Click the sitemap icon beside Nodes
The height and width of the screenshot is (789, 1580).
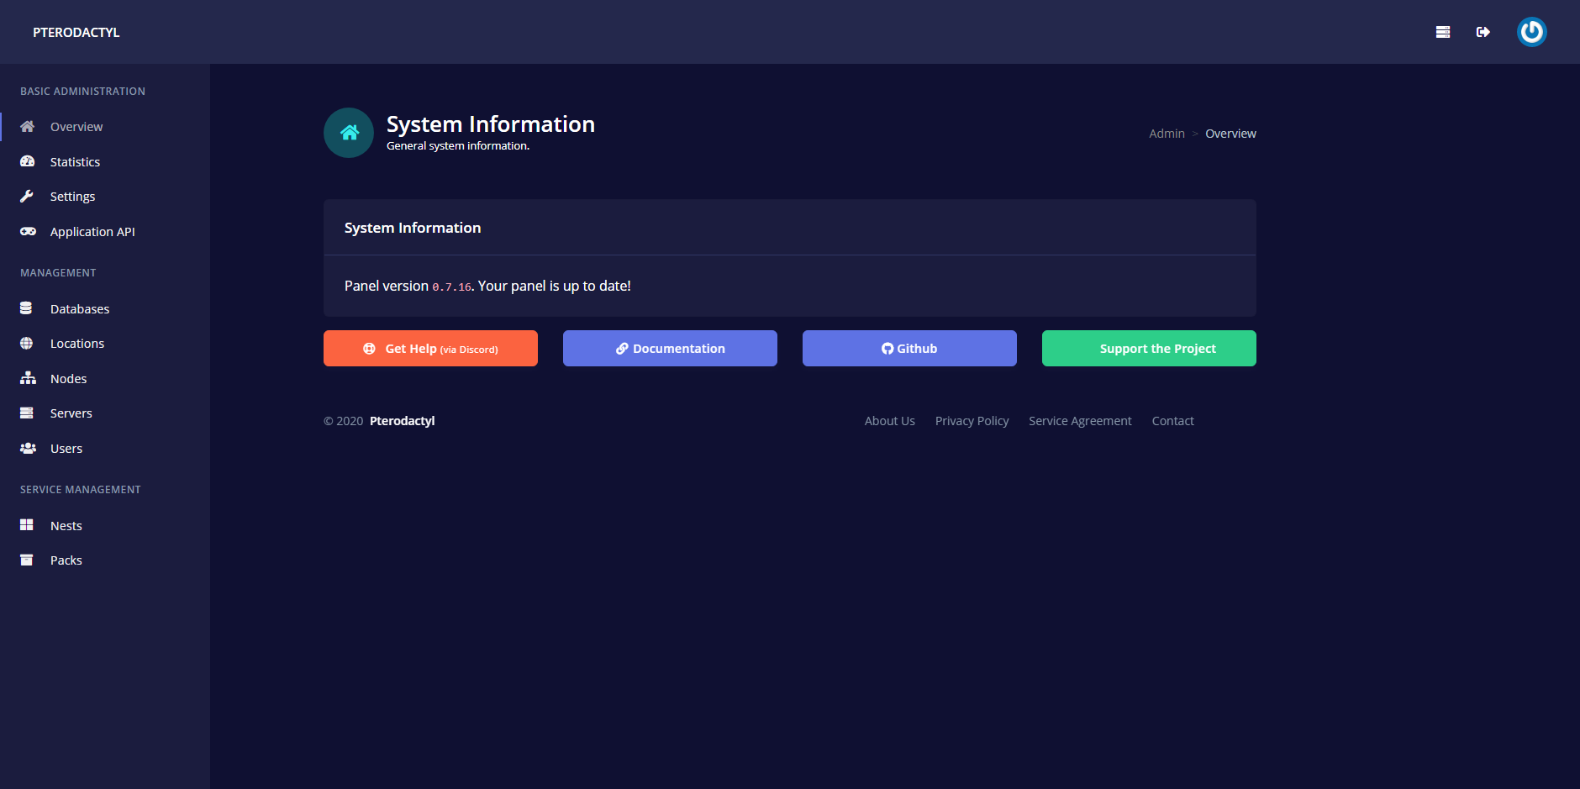coord(28,378)
